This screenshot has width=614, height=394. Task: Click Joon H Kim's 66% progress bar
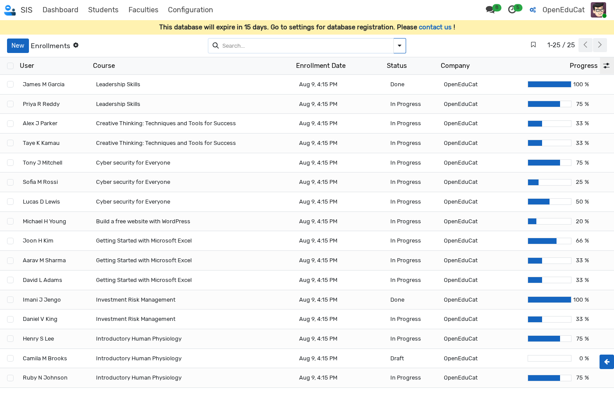tap(550, 241)
